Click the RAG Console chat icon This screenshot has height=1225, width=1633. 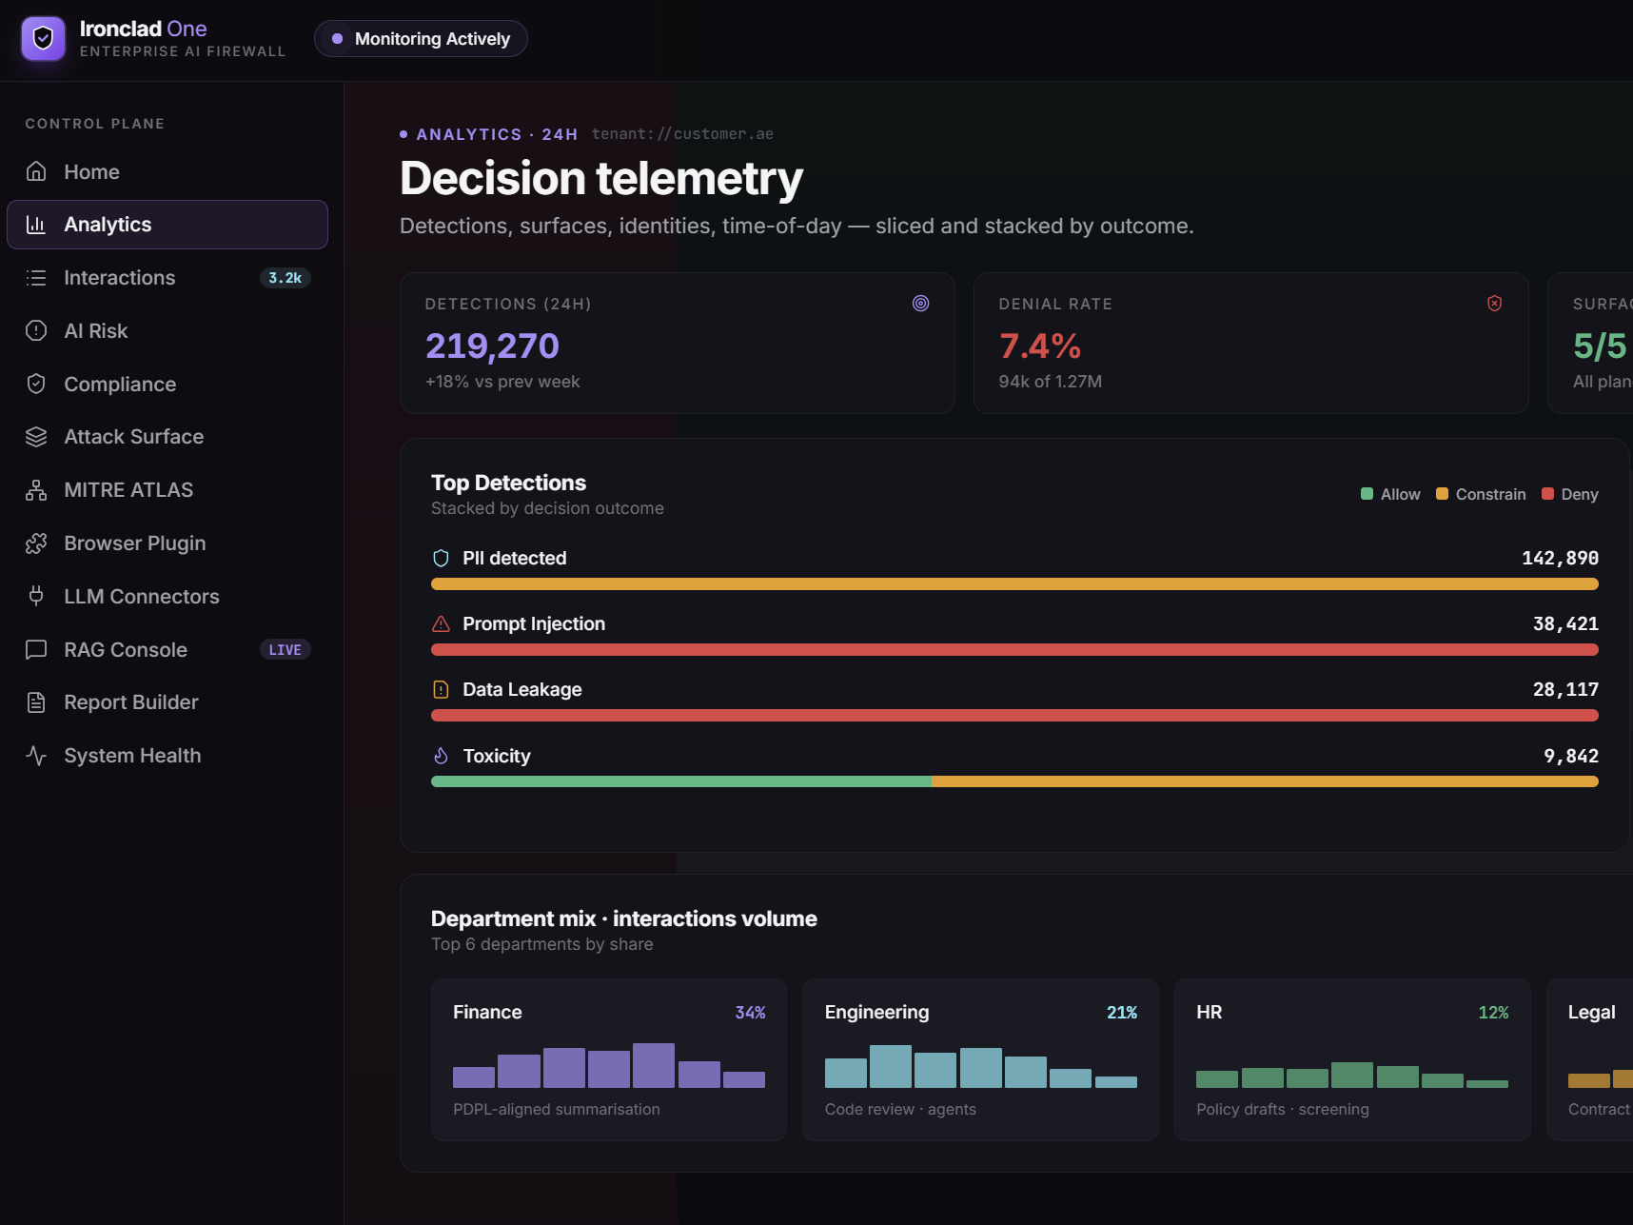click(36, 649)
